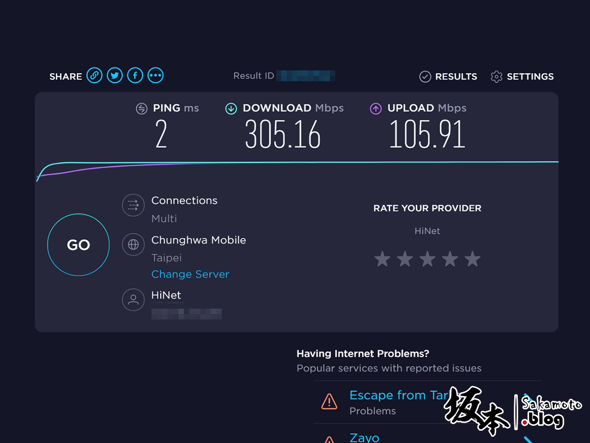The height and width of the screenshot is (443, 590).
Task: Rate HiNet one star
Action: click(382, 258)
